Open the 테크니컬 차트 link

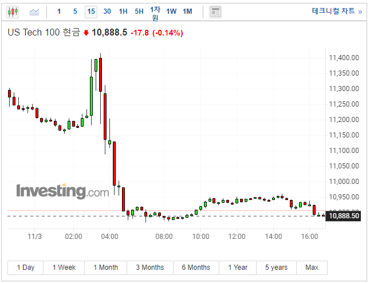pyautogui.click(x=337, y=11)
